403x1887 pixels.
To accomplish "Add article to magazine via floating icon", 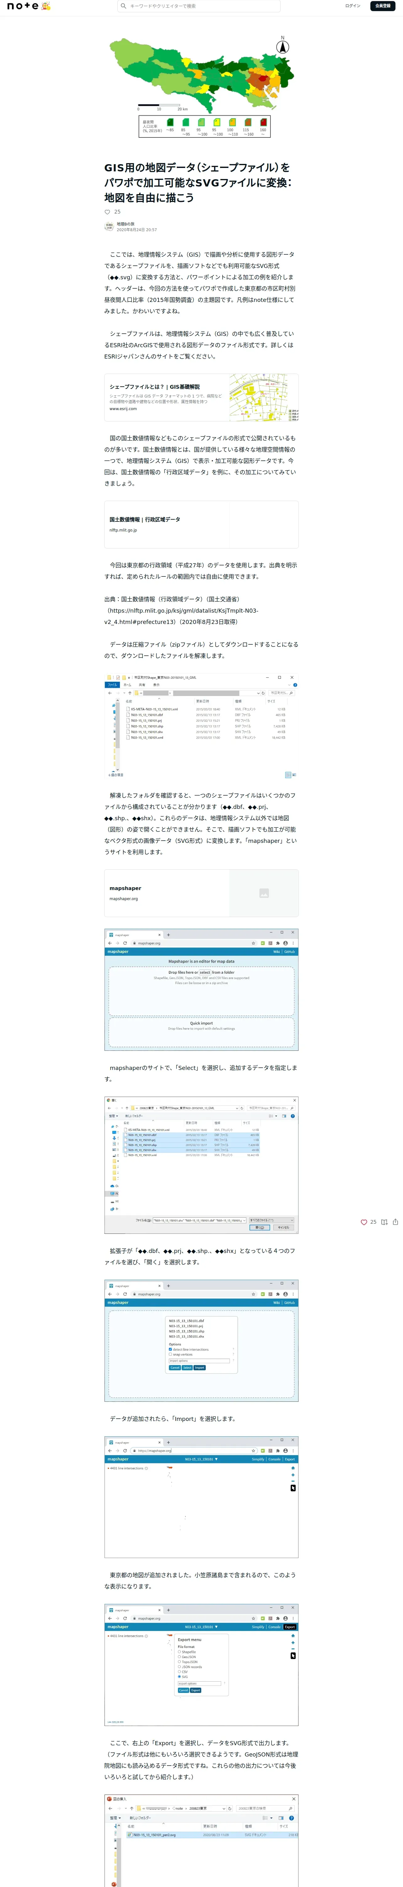I will click(384, 1222).
